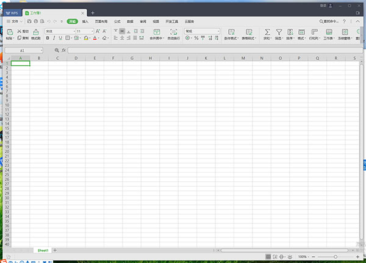
Task: Switch to Page Layout ribbon tab
Action: tap(101, 21)
